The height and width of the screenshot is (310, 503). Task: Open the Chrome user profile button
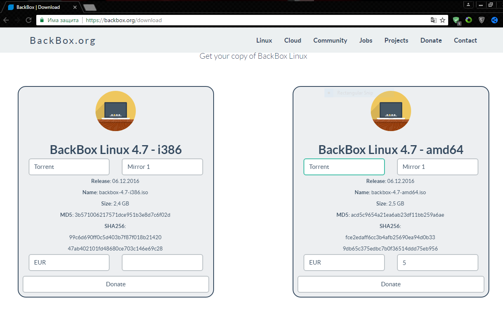pyautogui.click(x=468, y=4)
